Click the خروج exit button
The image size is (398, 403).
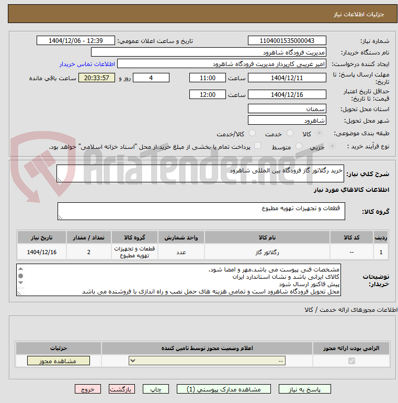pos(88,389)
